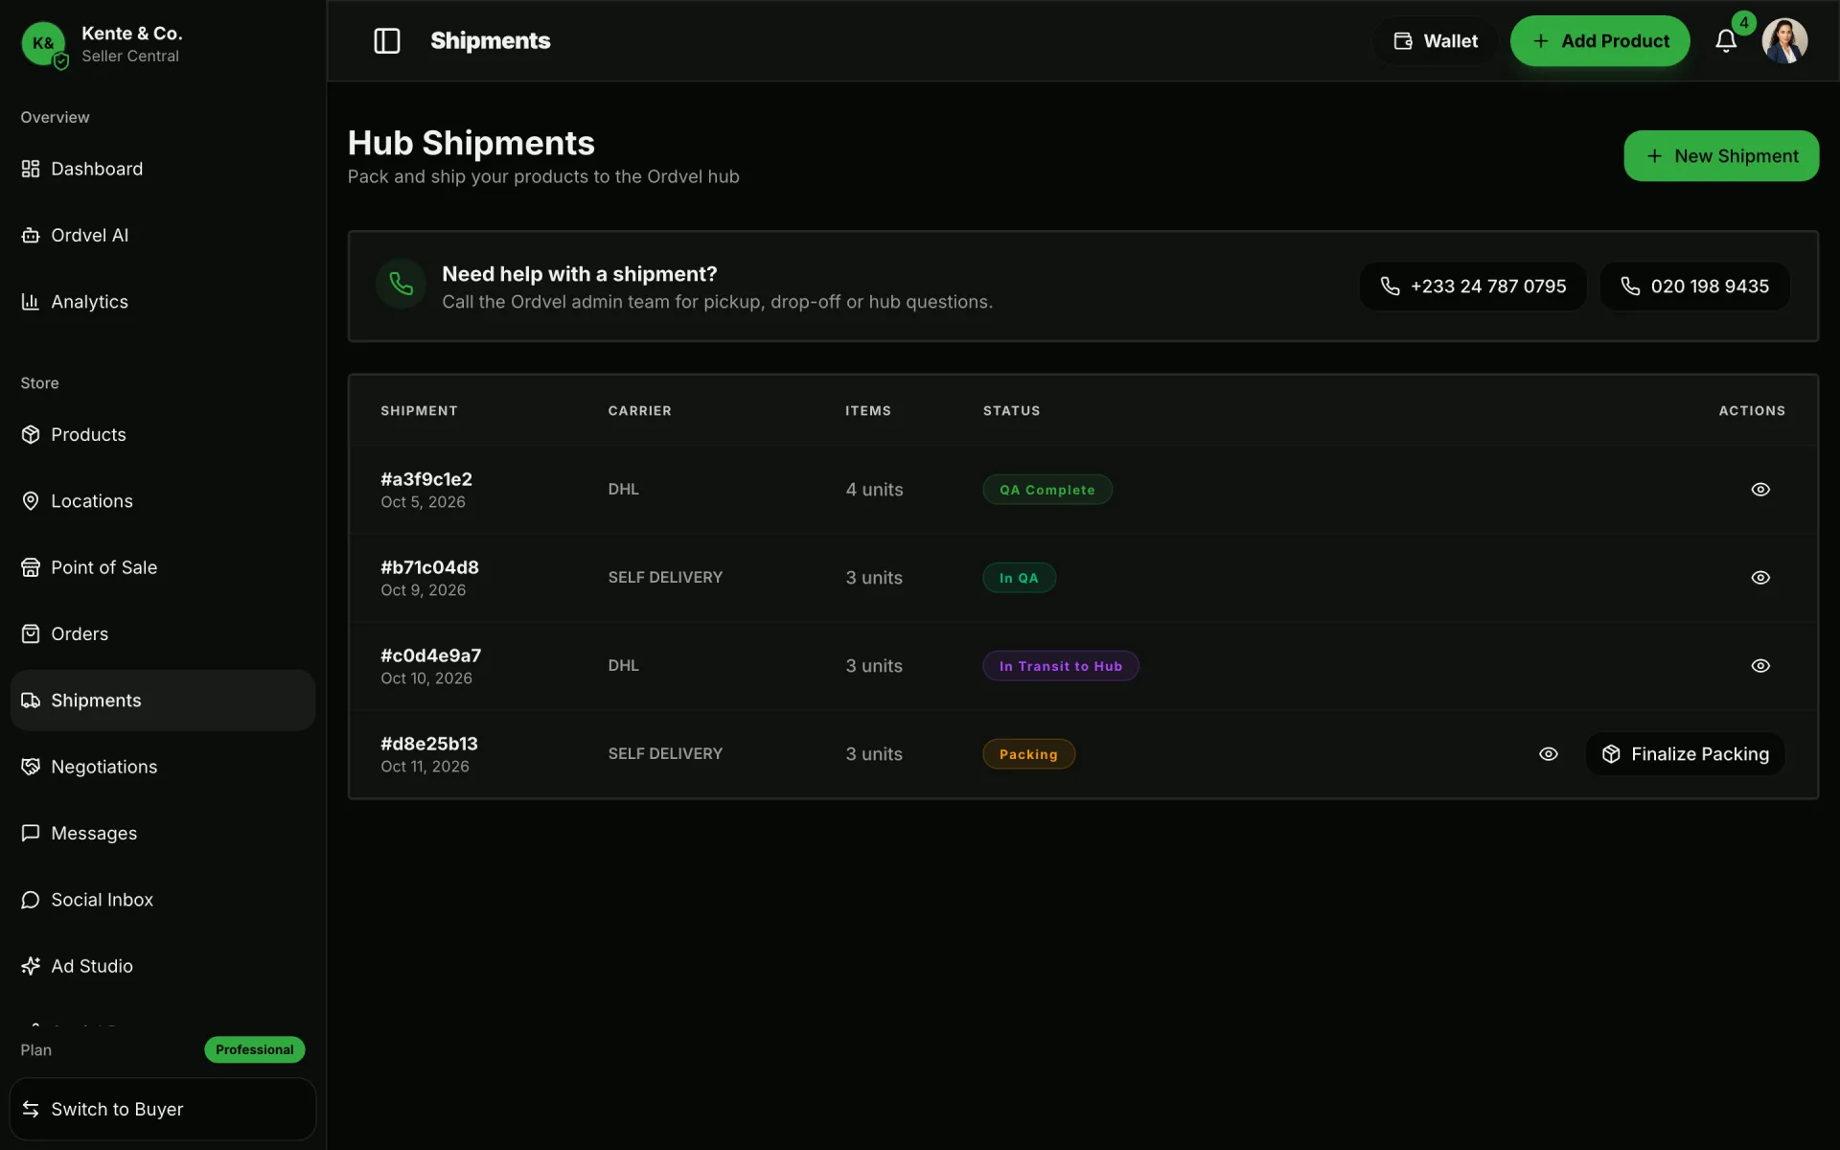This screenshot has height=1150, width=1840.
Task: Open Point of Sale
Action: tap(163, 567)
